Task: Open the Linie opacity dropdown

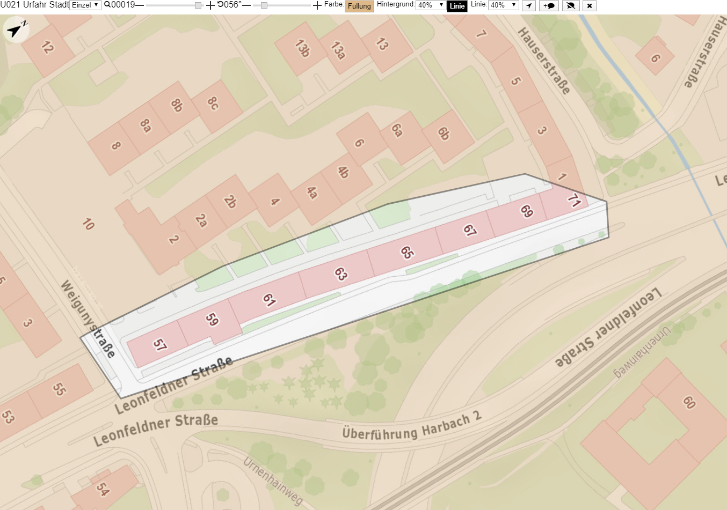Action: [504, 5]
